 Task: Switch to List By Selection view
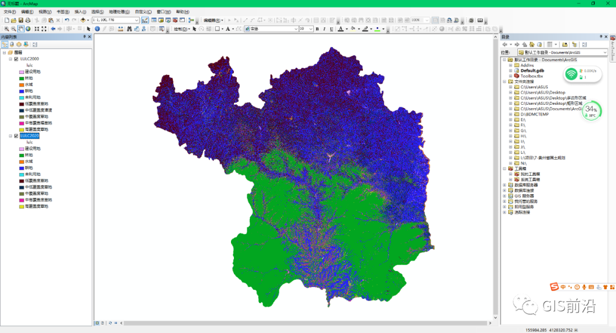click(x=26, y=44)
